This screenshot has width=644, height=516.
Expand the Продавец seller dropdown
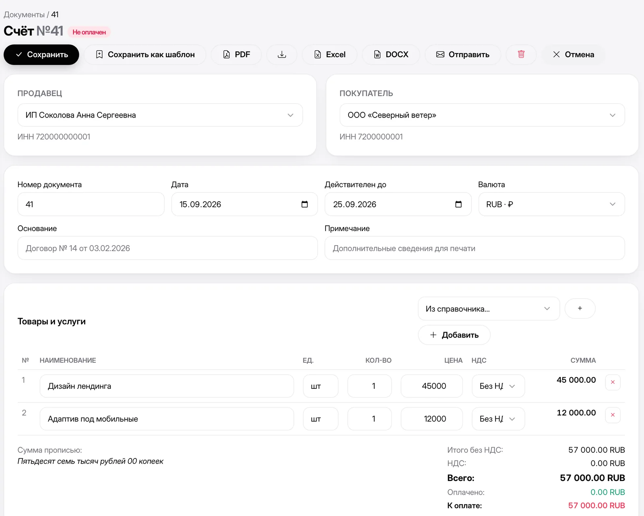pos(160,115)
